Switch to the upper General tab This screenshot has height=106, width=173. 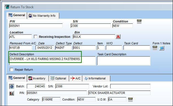click(x=17, y=15)
